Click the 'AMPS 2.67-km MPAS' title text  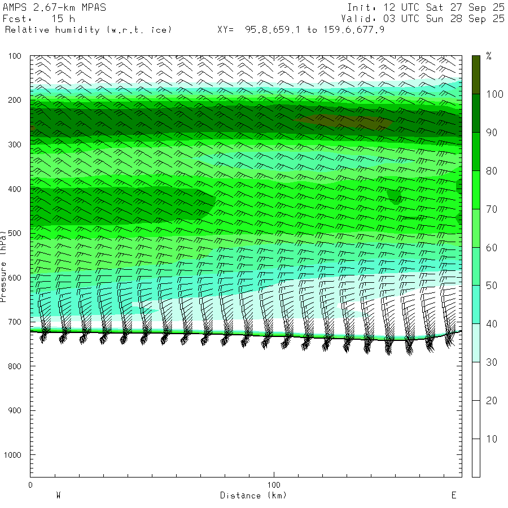click(x=54, y=7)
